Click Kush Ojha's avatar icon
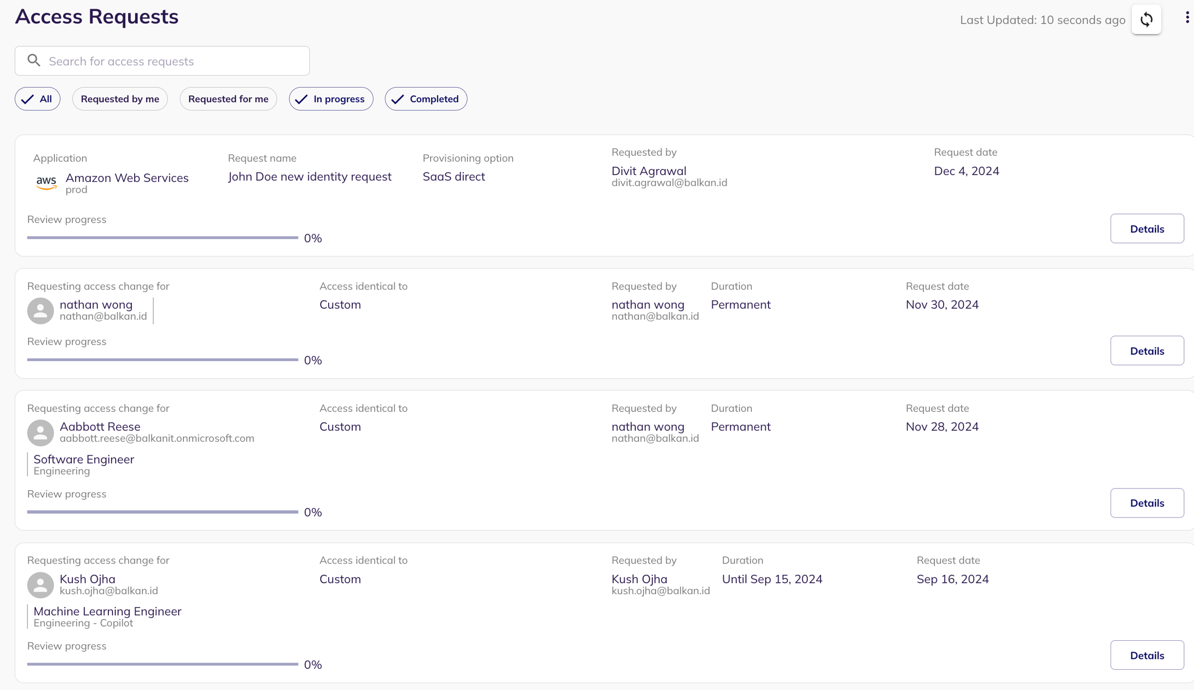This screenshot has width=1194, height=690. pyautogui.click(x=40, y=585)
